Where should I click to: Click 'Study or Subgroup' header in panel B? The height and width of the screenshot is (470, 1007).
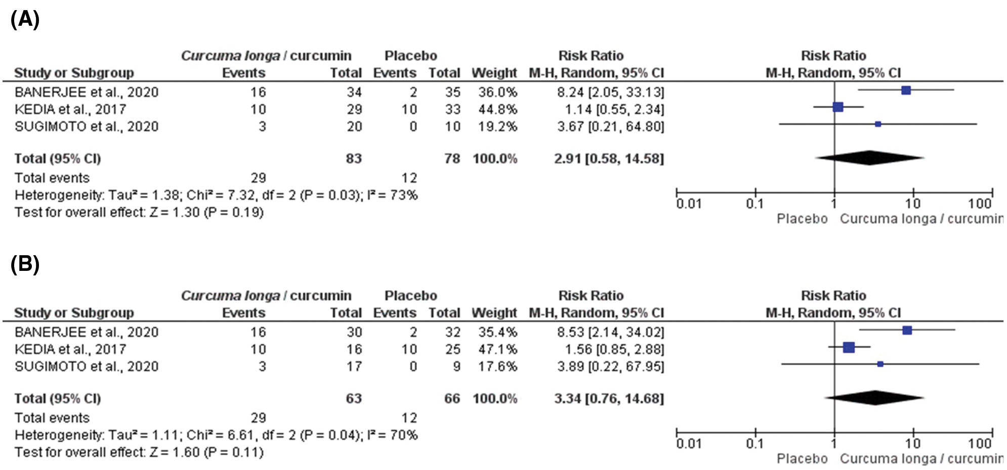[x=74, y=313]
